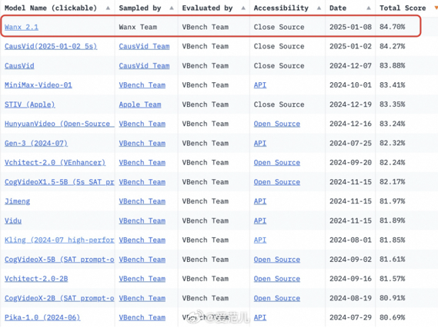Open the CausVid model link dated 2024-12-07
The height and width of the screenshot is (328, 438).
[x=19, y=66]
